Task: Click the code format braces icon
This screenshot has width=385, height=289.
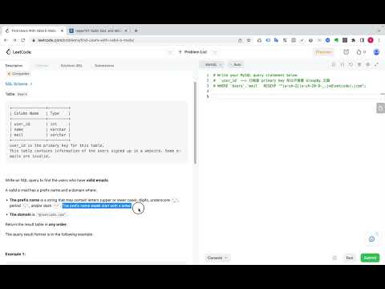Action: pos(342,64)
